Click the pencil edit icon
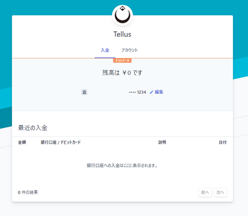The image size is (248, 216). point(152,92)
